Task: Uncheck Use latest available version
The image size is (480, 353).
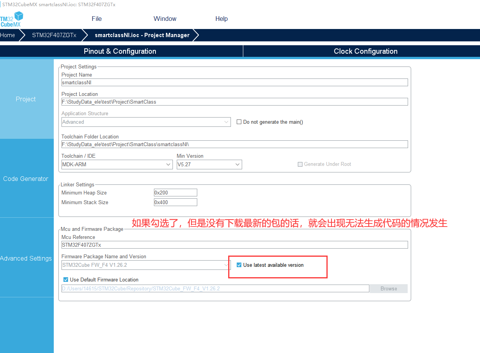Action: click(x=239, y=265)
